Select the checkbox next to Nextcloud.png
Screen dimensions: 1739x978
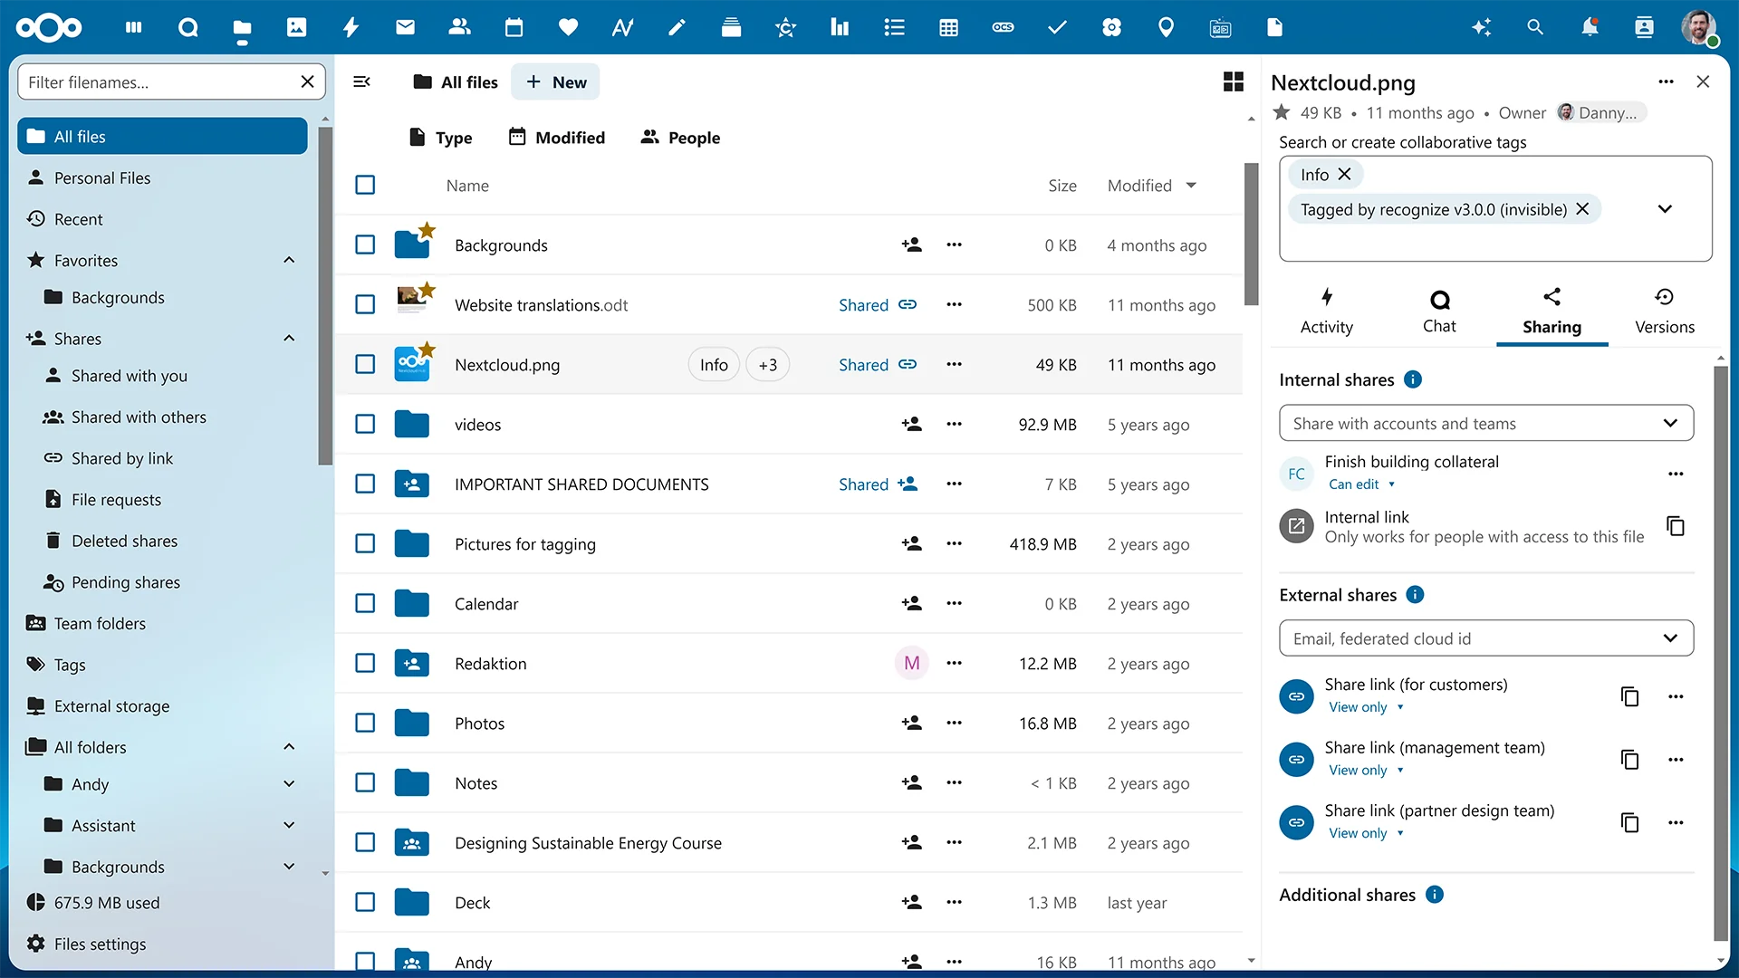[x=365, y=364]
